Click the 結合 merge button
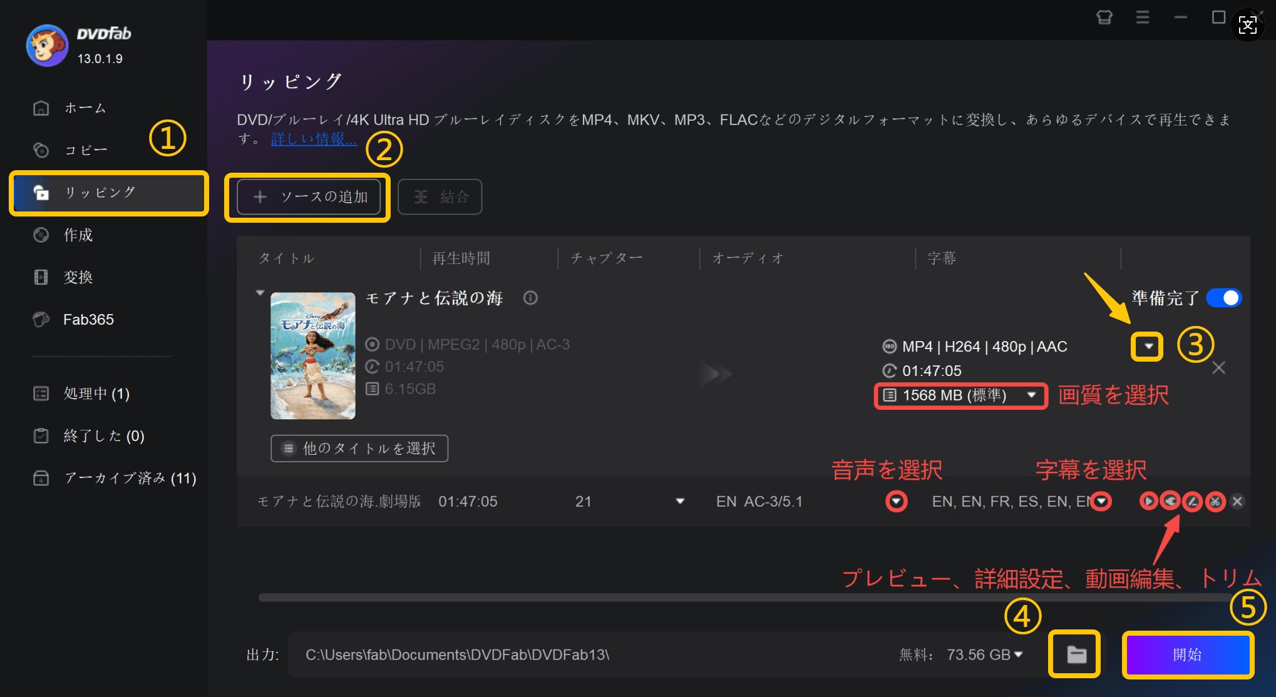1276x697 pixels. tap(440, 197)
